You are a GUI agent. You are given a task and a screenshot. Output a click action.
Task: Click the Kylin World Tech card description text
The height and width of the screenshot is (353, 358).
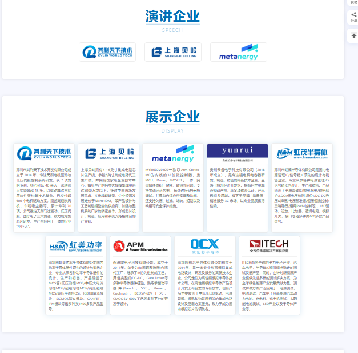44,198
